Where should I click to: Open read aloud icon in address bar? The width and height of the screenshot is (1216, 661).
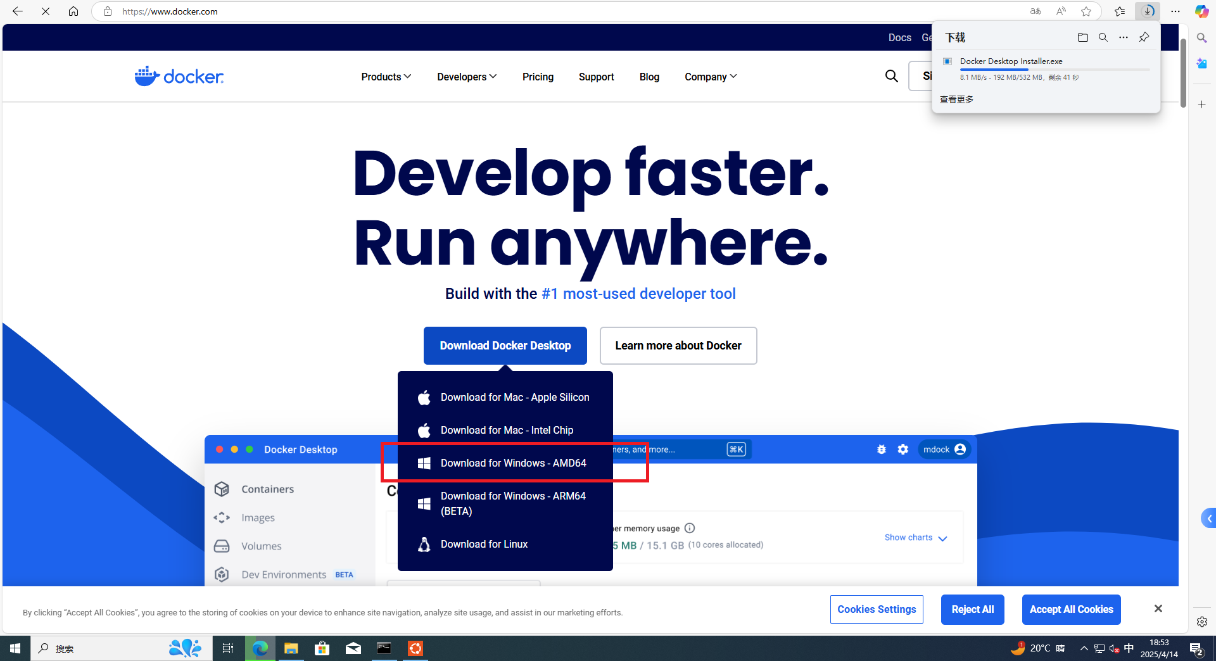(1061, 11)
